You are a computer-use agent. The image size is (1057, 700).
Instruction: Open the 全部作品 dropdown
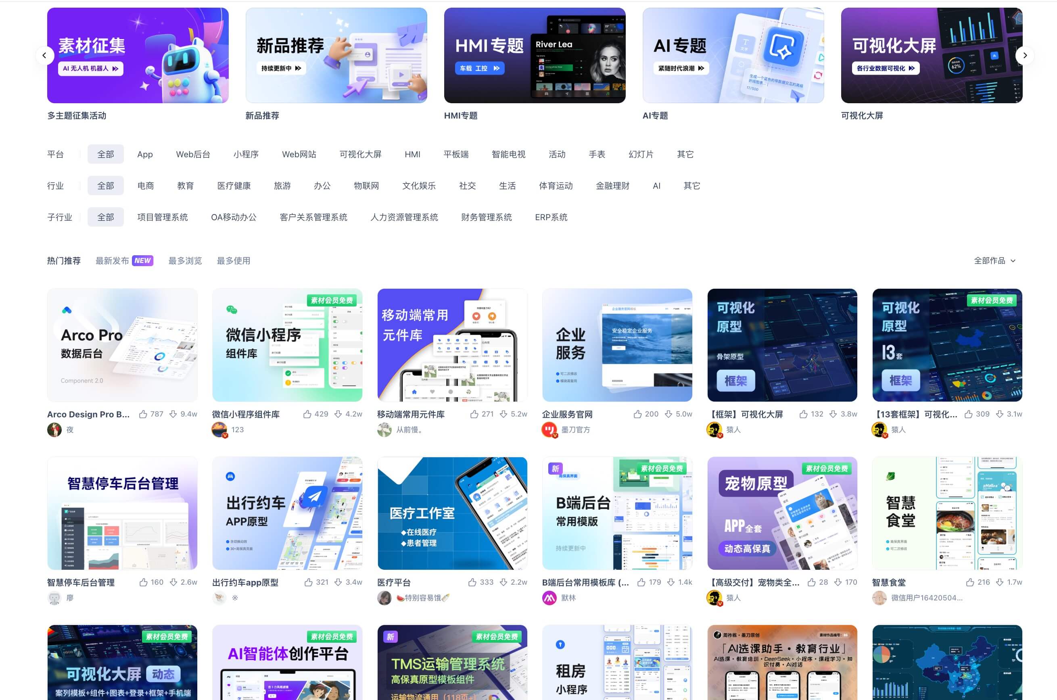pos(995,261)
